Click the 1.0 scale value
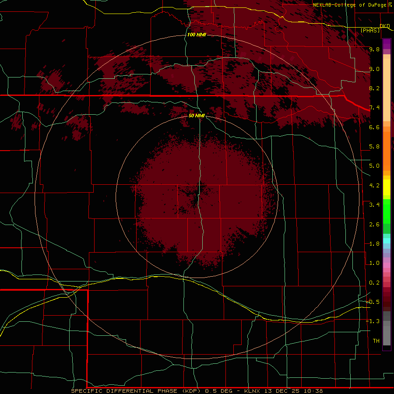The image size is (394, 394). pos(374,263)
